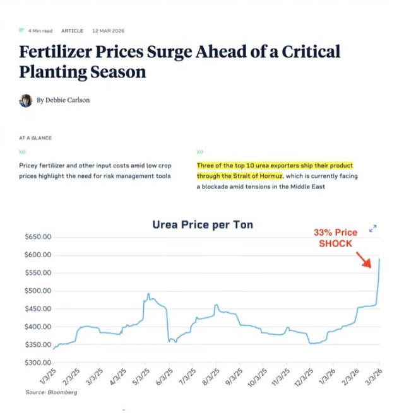Click the green read-time icon
This screenshot has width=404, height=413.
click(21, 30)
